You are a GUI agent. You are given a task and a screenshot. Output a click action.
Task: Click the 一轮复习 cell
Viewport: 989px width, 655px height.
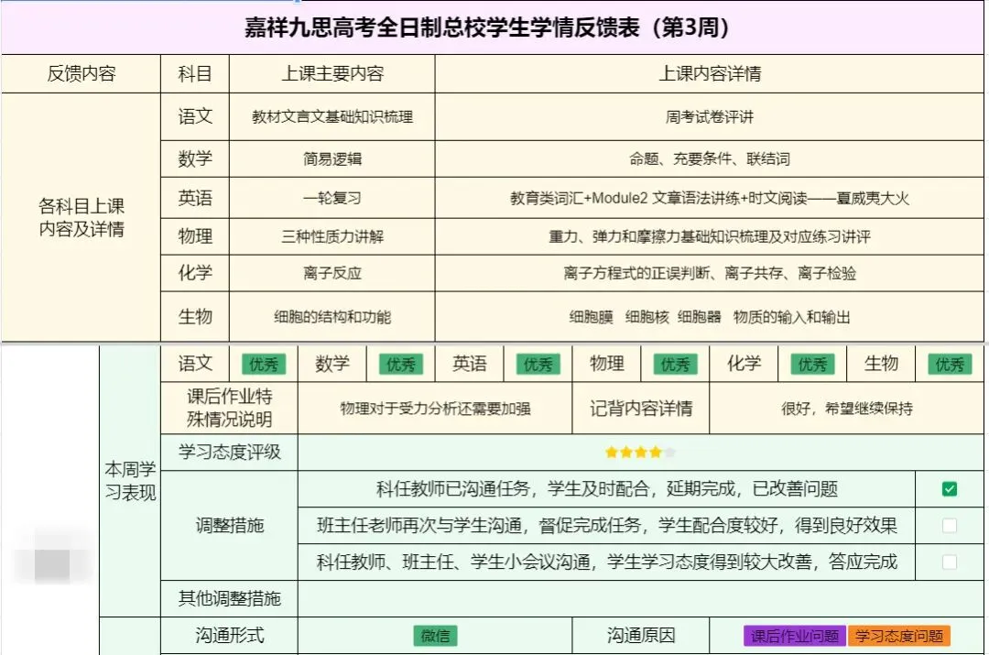(332, 198)
